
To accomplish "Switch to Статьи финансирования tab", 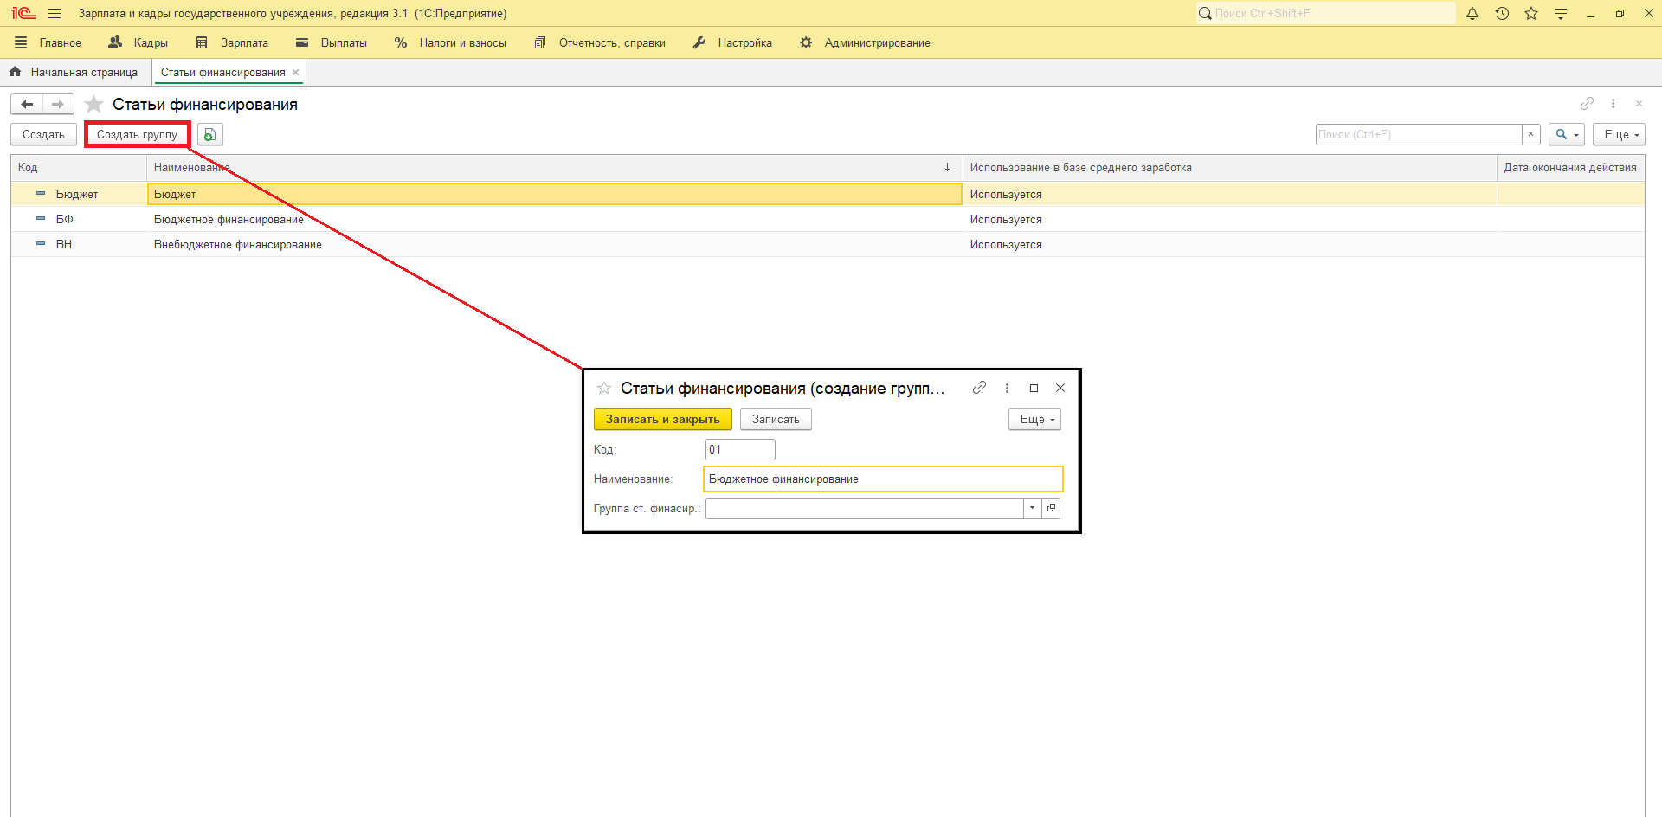I will pyautogui.click(x=223, y=73).
